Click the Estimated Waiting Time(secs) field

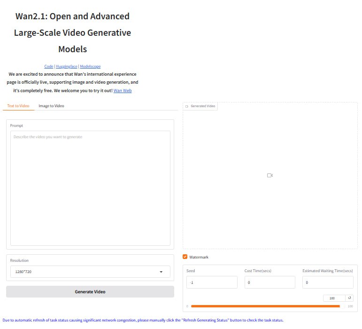pyautogui.click(x=328, y=282)
